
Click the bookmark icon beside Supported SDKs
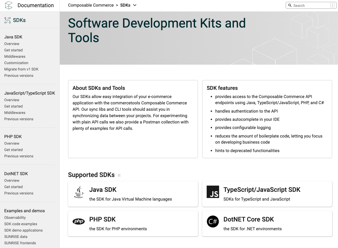(119, 175)
